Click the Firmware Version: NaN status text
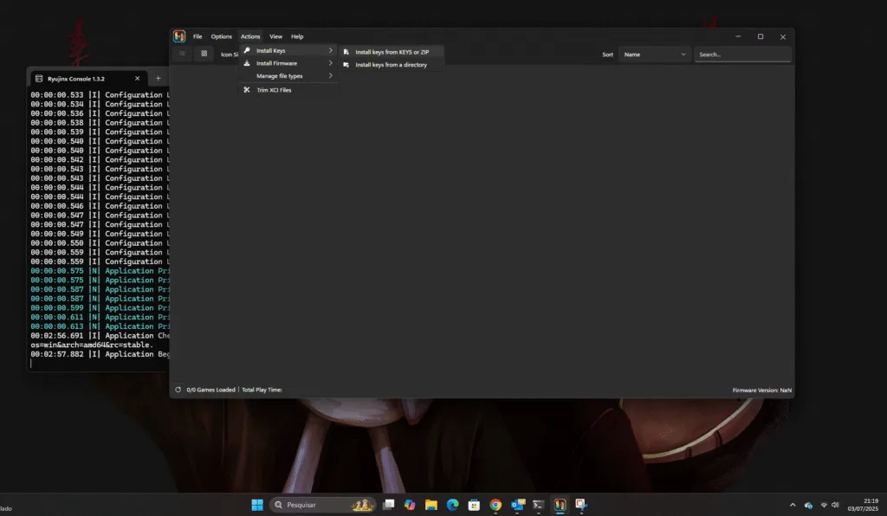 [x=762, y=390]
